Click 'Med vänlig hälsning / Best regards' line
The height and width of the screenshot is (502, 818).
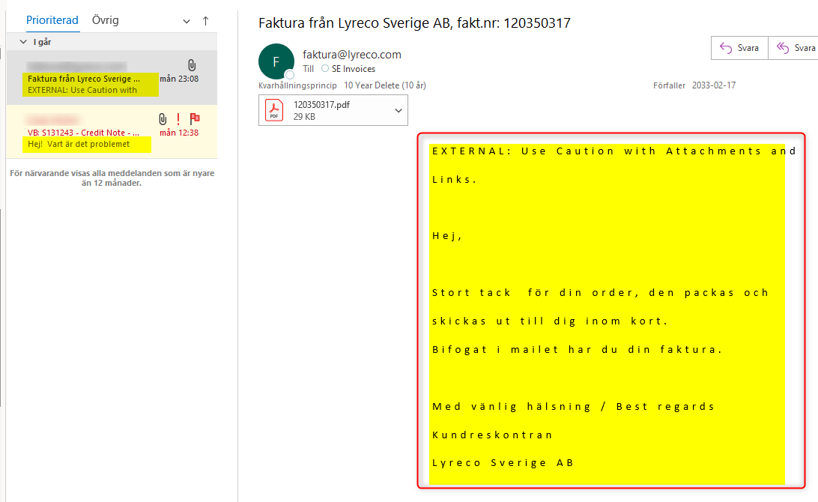tap(573, 407)
